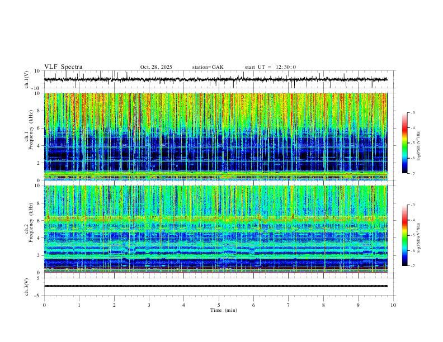Click the log(PSD) label beside the ch.1 color bar
Viewport: 443px width, 342px height.
(418, 146)
